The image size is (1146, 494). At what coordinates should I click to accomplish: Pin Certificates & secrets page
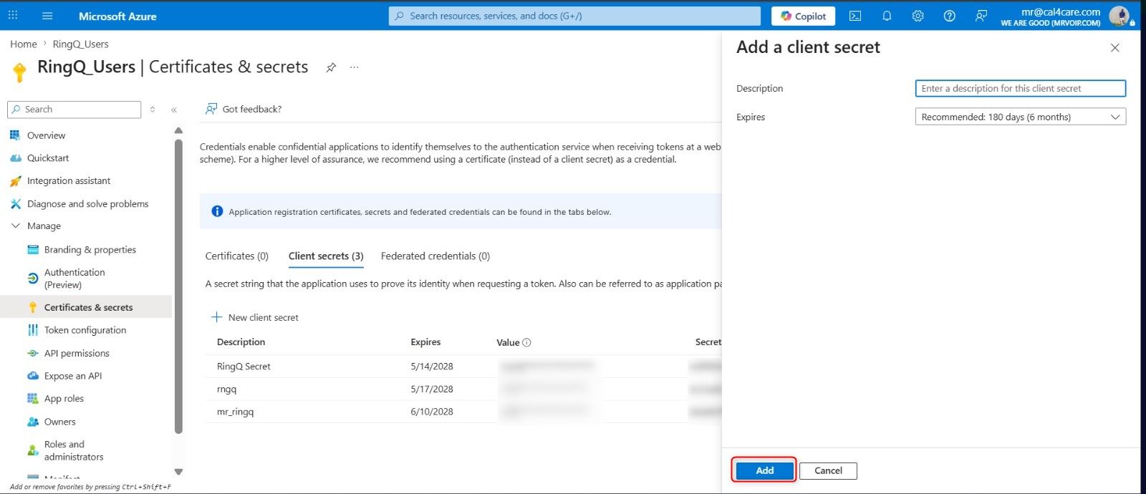331,67
